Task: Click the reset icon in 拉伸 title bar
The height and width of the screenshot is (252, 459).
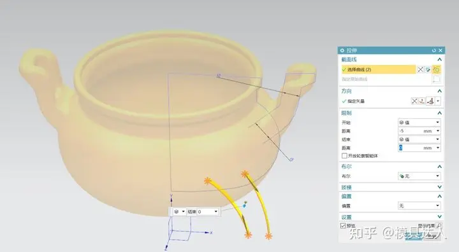Action: (434, 50)
